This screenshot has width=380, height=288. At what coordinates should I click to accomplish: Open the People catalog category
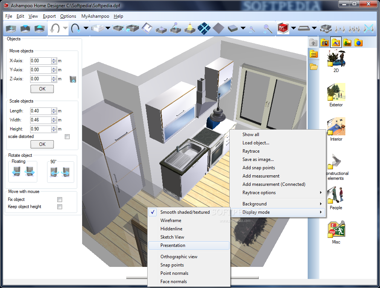click(336, 198)
